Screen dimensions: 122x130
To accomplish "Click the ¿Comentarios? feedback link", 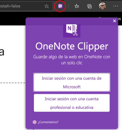I will point(48,122).
